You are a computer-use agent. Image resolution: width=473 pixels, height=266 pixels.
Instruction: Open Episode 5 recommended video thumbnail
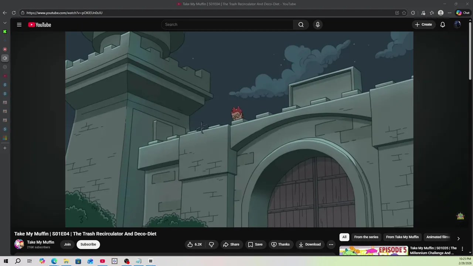coord(374,250)
